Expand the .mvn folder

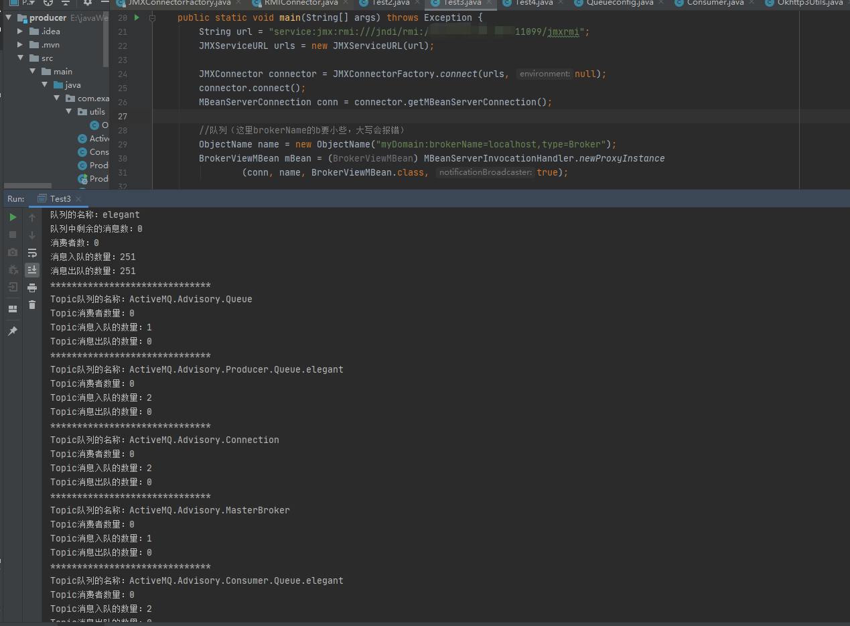(x=20, y=44)
